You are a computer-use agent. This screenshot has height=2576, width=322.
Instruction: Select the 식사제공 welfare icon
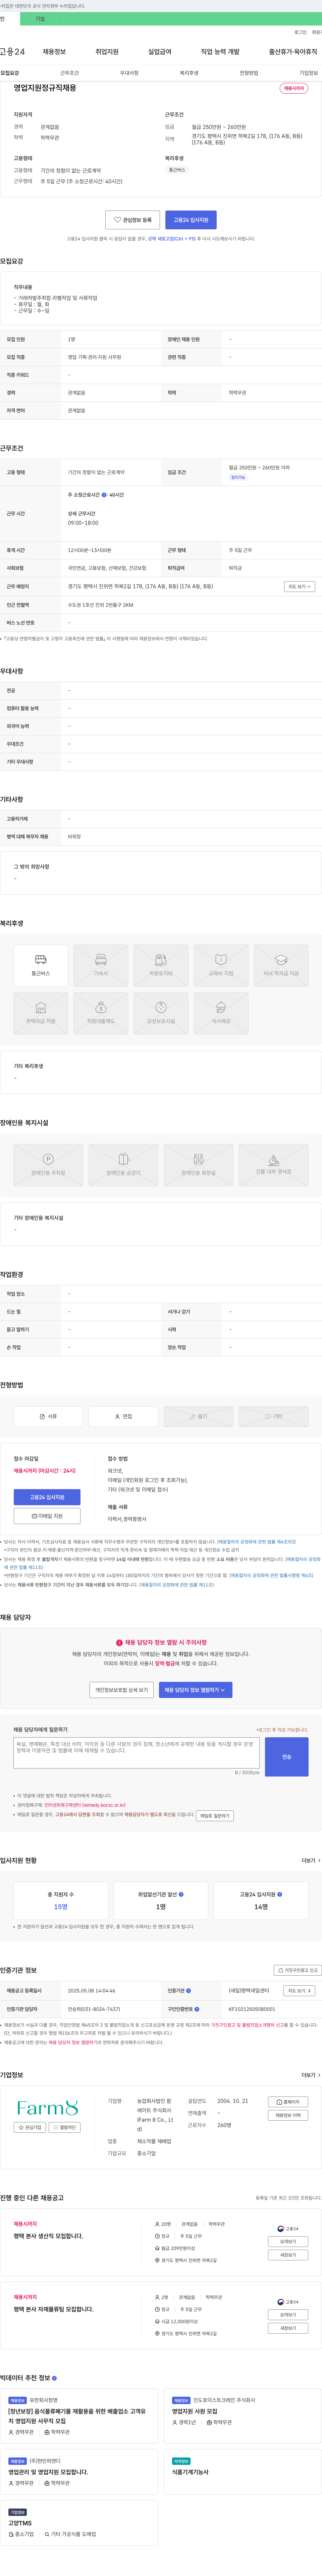(221, 1013)
